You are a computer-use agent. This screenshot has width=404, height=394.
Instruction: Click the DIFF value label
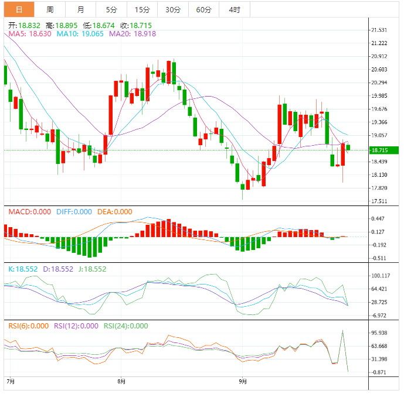pos(73,212)
